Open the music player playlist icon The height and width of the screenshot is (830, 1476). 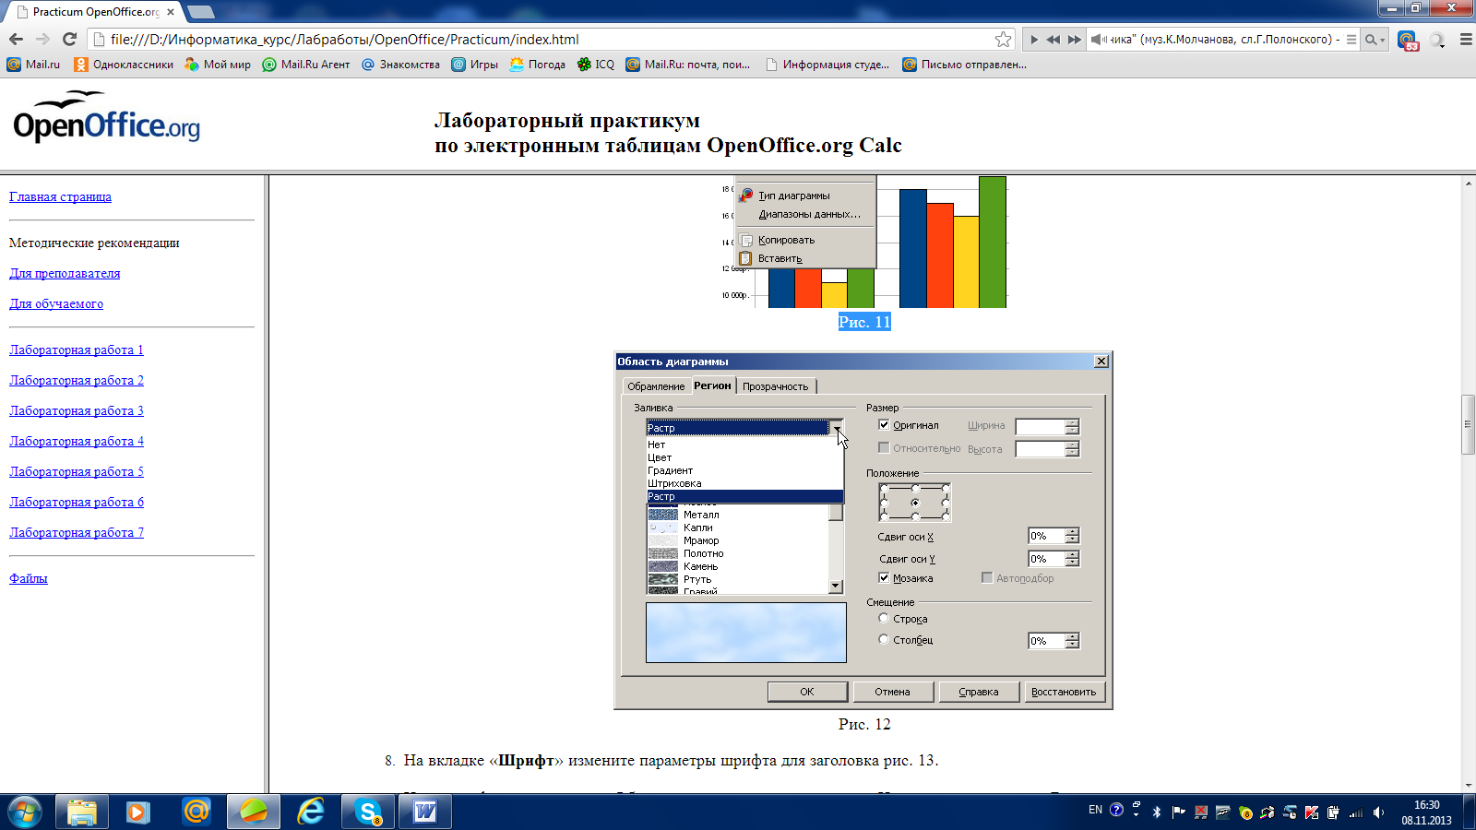[x=1351, y=40]
